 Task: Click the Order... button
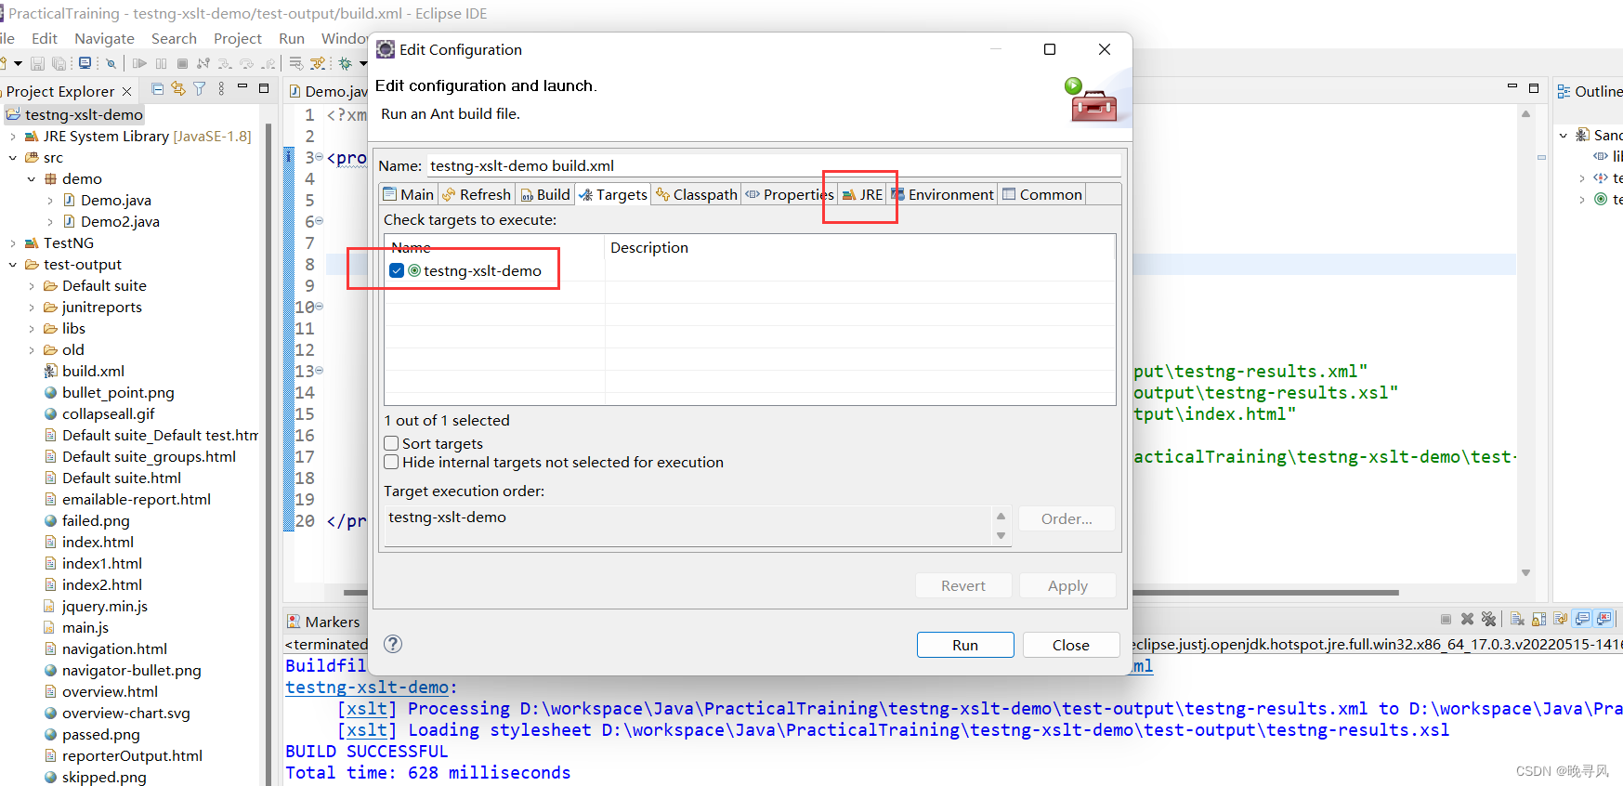coord(1067,518)
